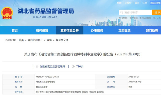Image resolution: width=161 pixels, height=99 pixels.
Task: Go to 政府信息公开 in breadcrumb
Action: [35, 40]
